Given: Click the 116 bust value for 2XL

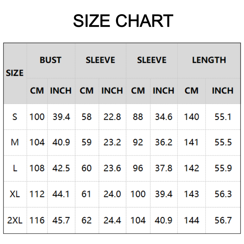Looking at the screenshot, I should [x=37, y=220].
